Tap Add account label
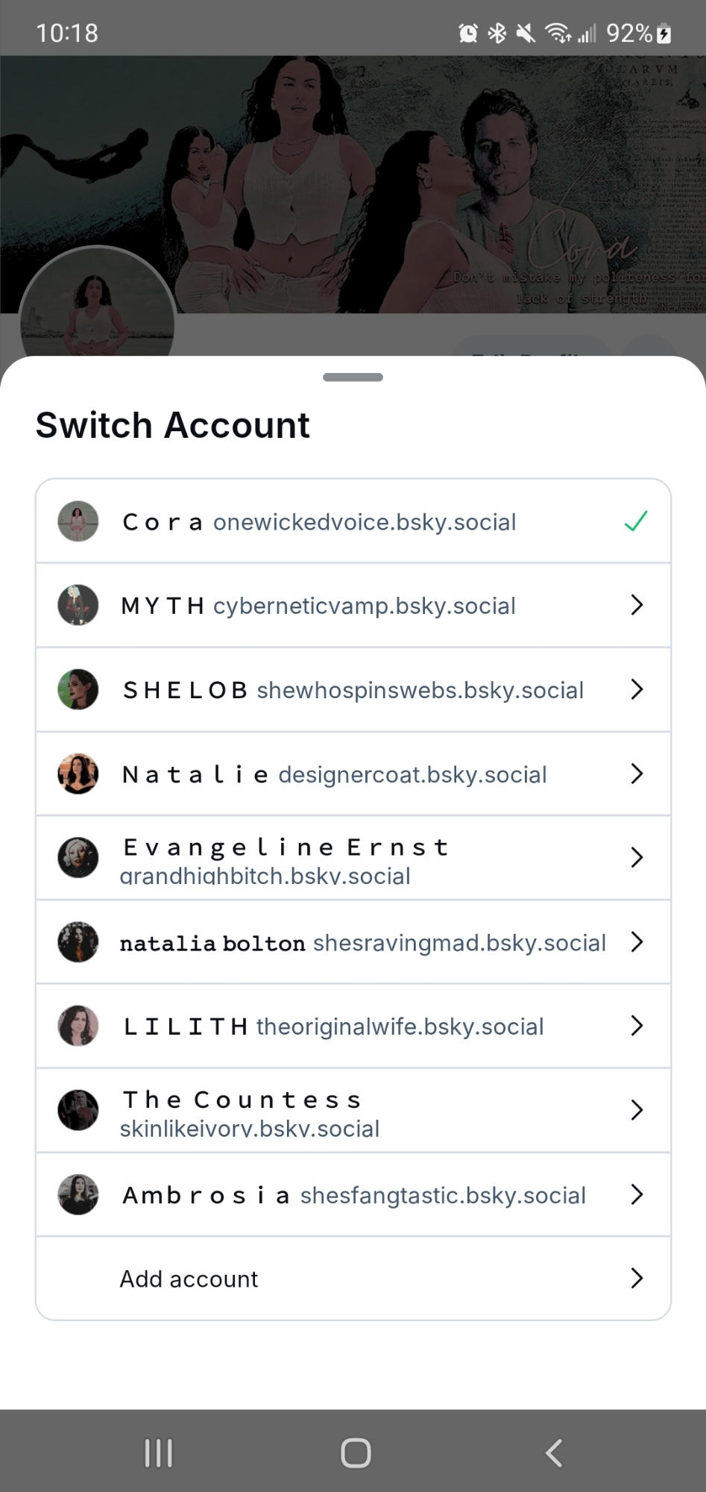706x1492 pixels. pyautogui.click(x=189, y=1279)
